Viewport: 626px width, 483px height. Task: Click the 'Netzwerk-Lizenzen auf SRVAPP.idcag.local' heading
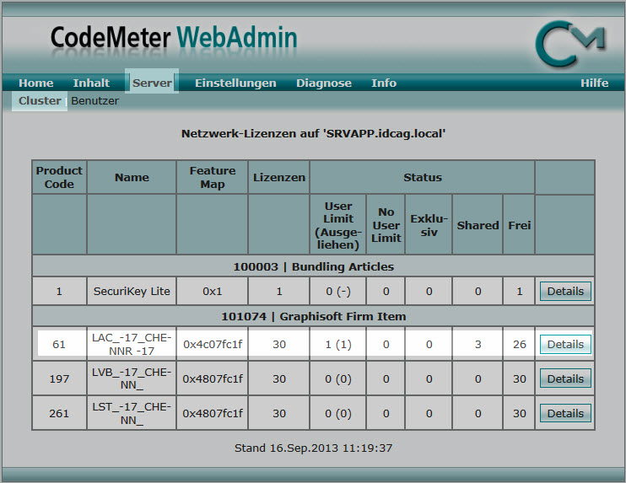pyautogui.click(x=313, y=133)
